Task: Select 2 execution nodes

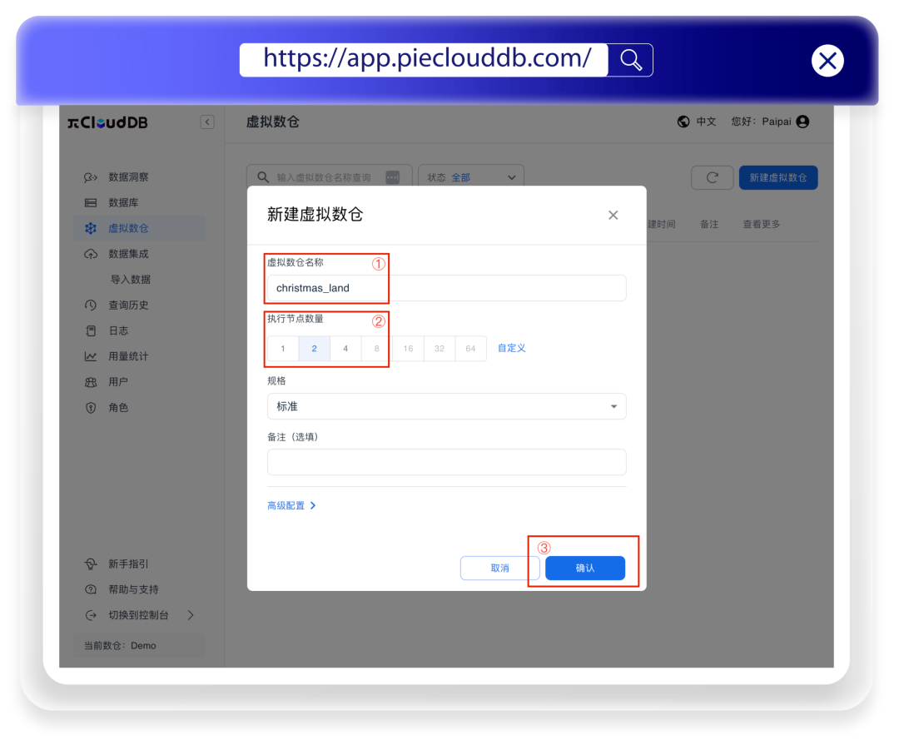Action: [314, 349]
